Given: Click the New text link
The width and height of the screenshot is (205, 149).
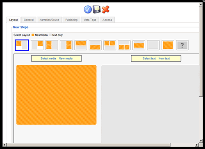Looking at the screenshot, I should (164, 59).
